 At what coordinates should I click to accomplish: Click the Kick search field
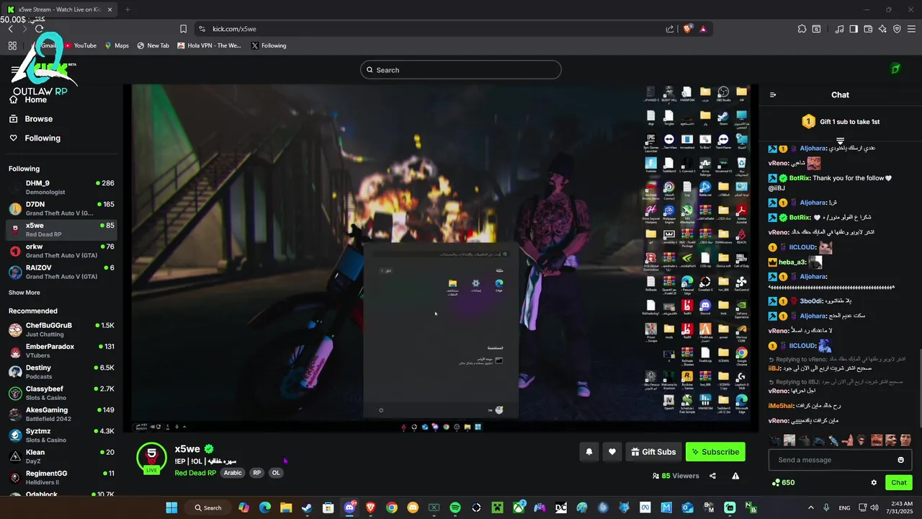click(461, 70)
